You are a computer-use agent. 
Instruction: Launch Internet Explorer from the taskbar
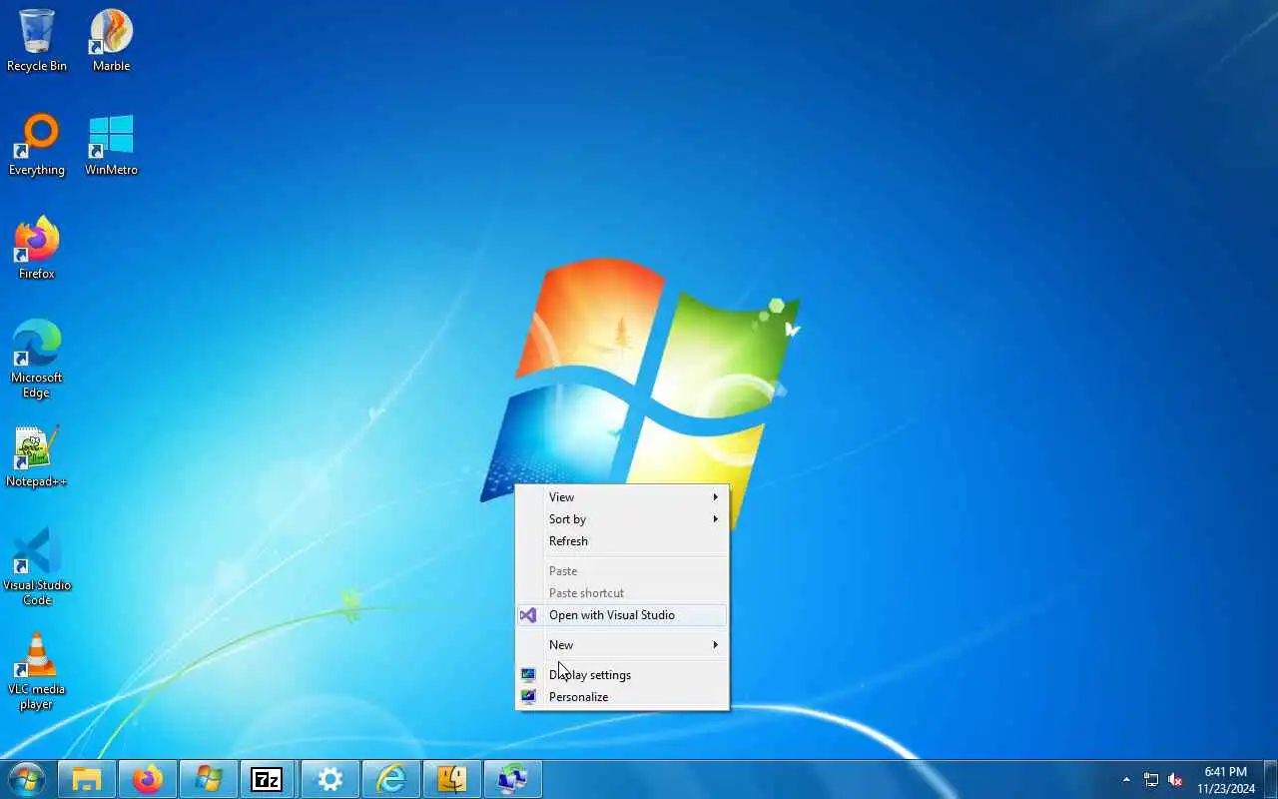pyautogui.click(x=391, y=779)
